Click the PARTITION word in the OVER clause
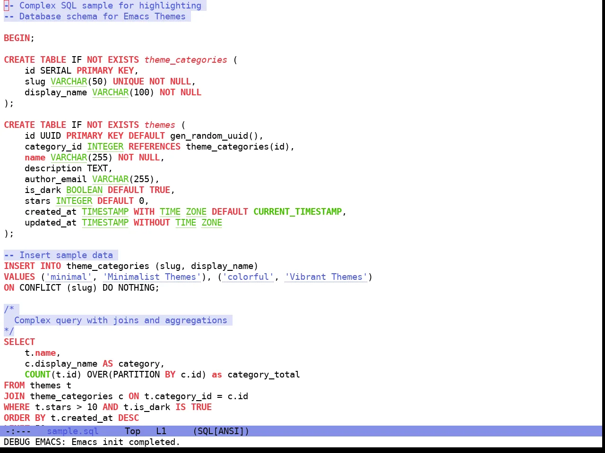 click(136, 375)
